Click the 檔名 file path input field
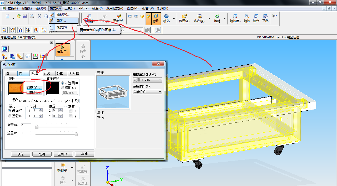 pos(49,101)
